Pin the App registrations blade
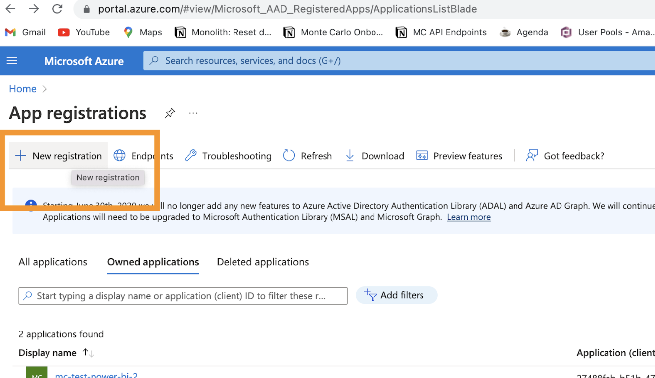655x378 pixels. tap(170, 113)
